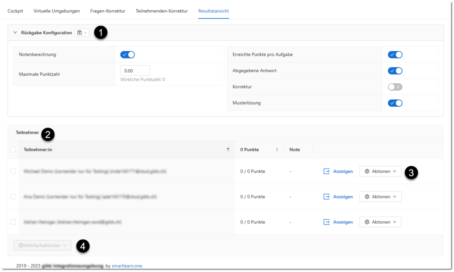Click the gear icon inside Mehrfachaktionen
Screen dimensions: 454x272
[21, 245]
